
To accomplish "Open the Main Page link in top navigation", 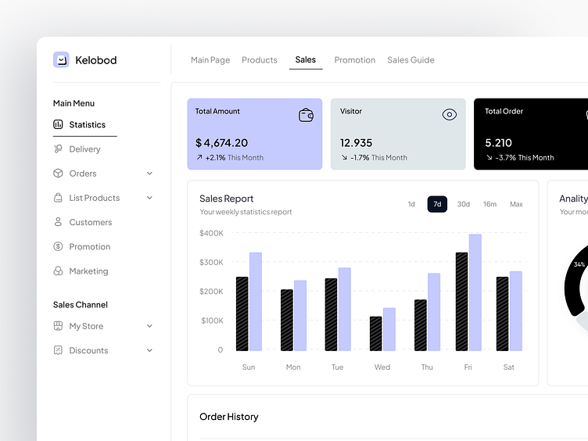I will 210,60.
